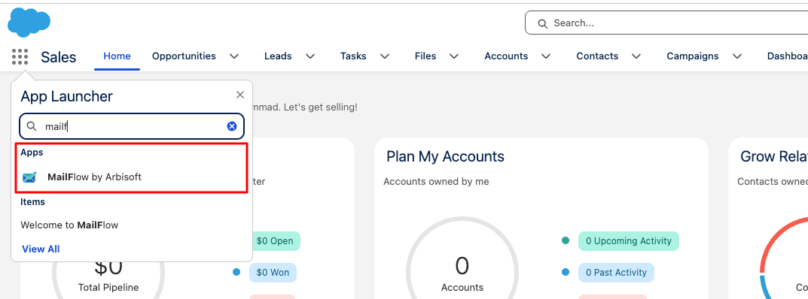Image resolution: width=808 pixels, height=299 pixels.
Task: Open the Contacts tab
Action: 597,56
